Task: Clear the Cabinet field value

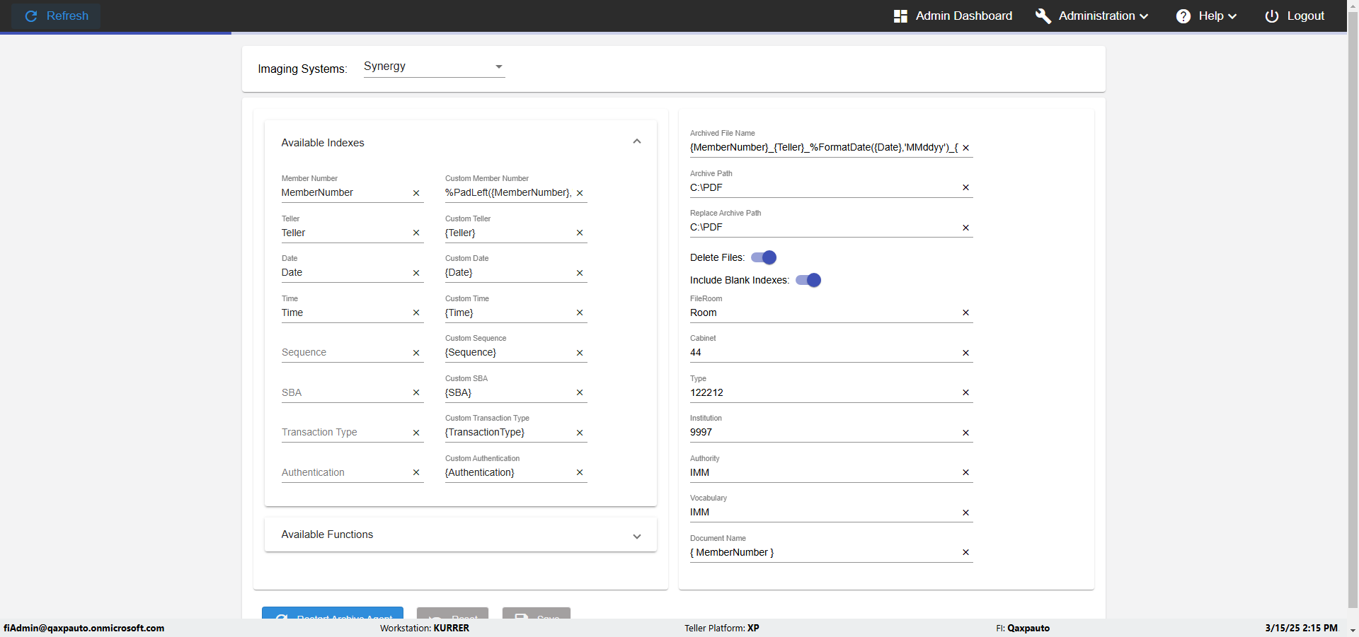Action: (x=965, y=353)
